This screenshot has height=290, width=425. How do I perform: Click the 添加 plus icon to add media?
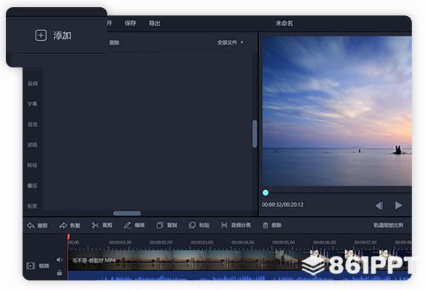[41, 36]
